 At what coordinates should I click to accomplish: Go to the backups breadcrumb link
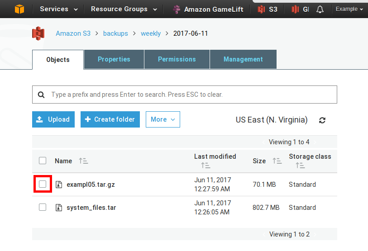click(115, 33)
